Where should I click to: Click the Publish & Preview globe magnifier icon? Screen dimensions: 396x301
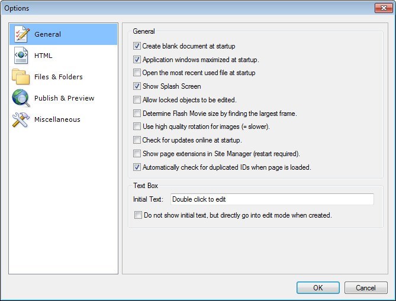21,98
